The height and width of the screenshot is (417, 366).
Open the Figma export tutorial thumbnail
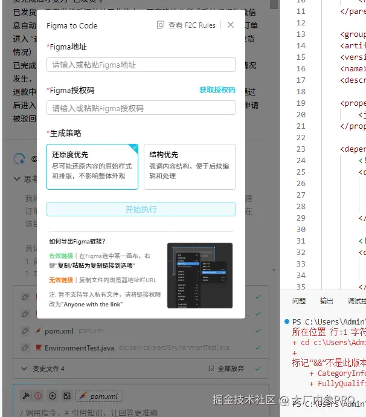(200, 276)
